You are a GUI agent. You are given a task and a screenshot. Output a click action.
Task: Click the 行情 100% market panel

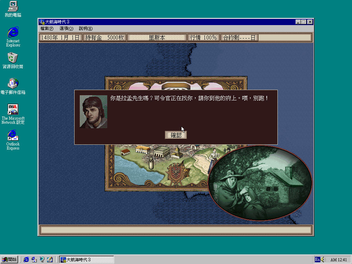203,38
